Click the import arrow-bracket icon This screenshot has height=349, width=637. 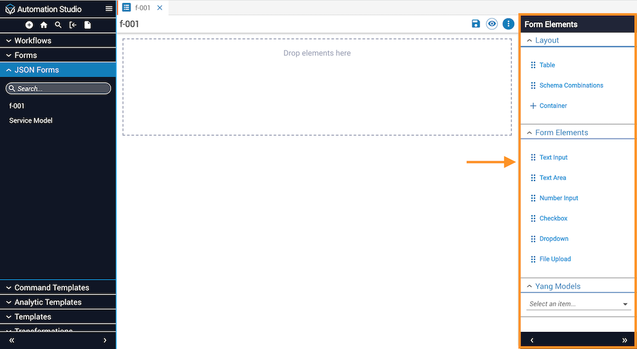[x=72, y=25]
